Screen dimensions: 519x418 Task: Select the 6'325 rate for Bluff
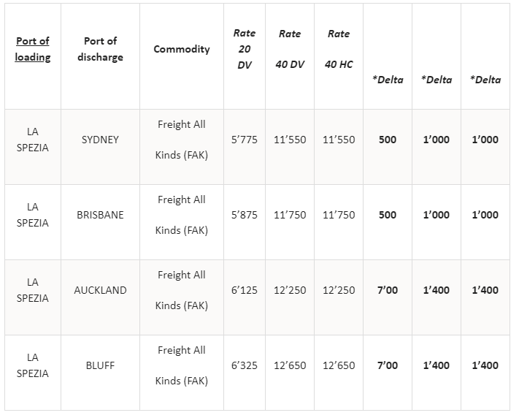pos(245,365)
